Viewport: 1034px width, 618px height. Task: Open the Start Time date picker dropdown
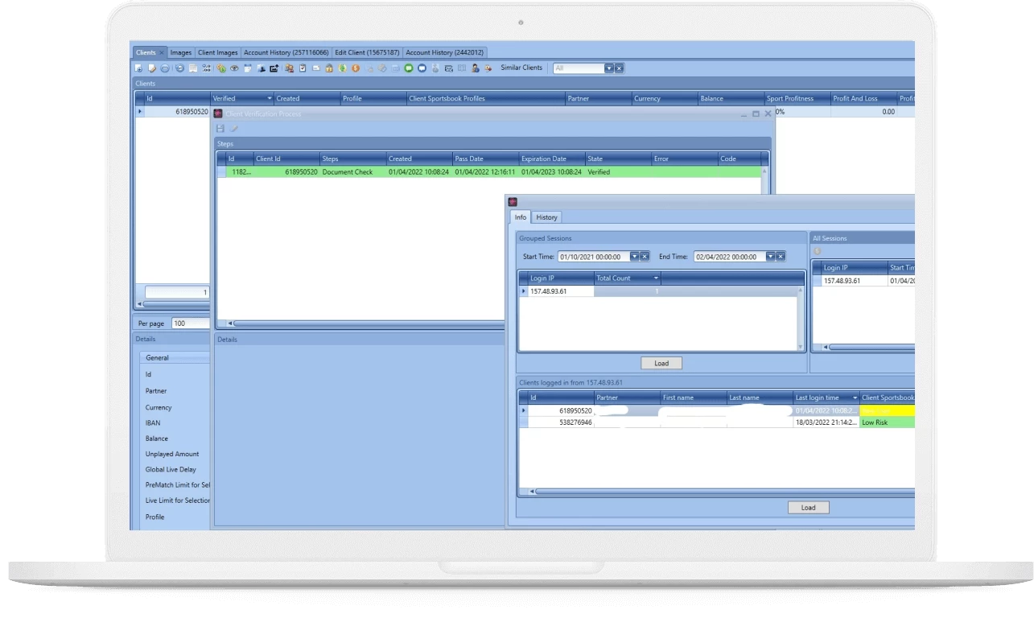coord(635,256)
